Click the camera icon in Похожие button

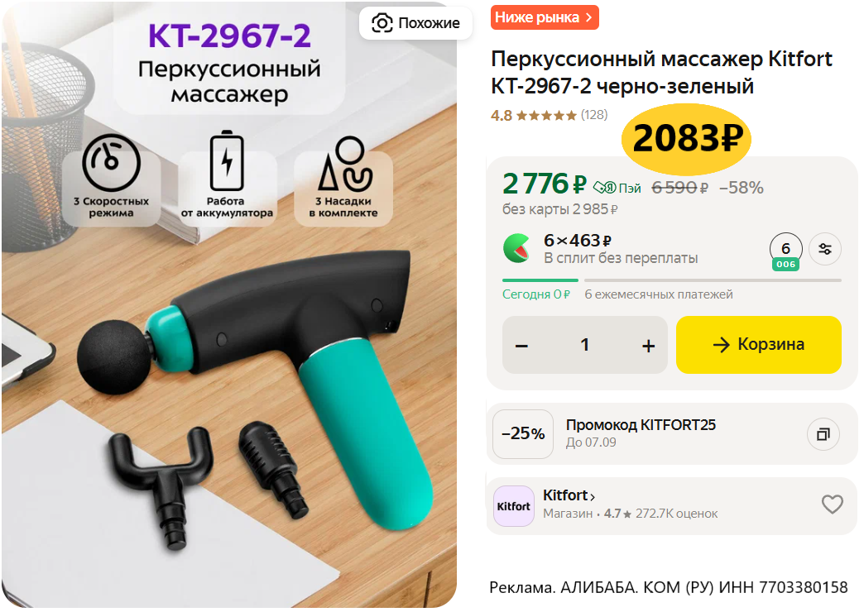(x=382, y=23)
